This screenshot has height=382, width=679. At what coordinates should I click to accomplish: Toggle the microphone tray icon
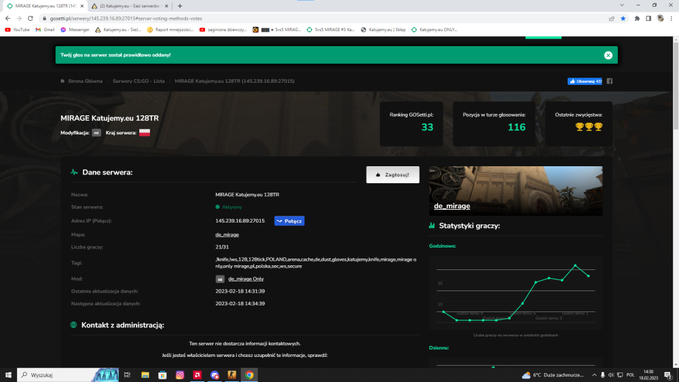pos(602,375)
